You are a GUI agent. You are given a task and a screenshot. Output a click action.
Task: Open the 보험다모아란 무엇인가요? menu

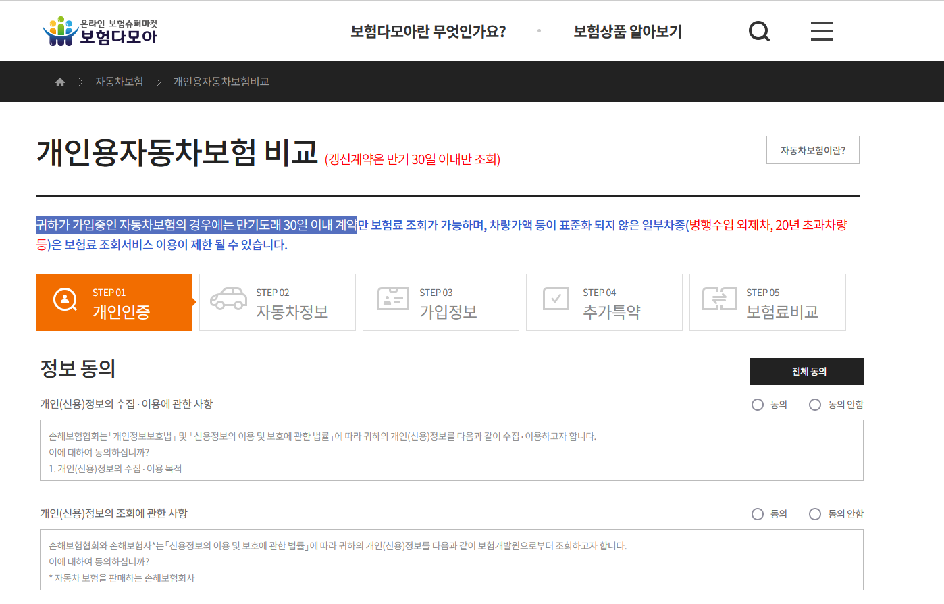427,31
